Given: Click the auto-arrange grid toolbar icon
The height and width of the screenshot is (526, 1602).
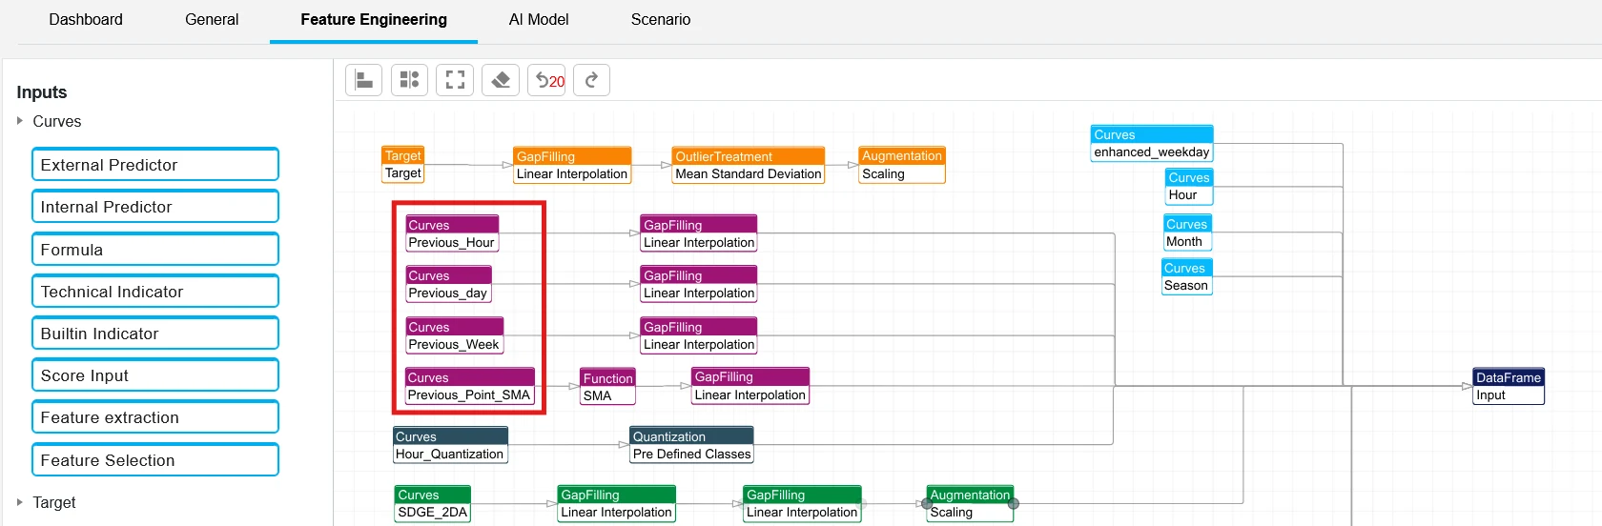Looking at the screenshot, I should (409, 80).
